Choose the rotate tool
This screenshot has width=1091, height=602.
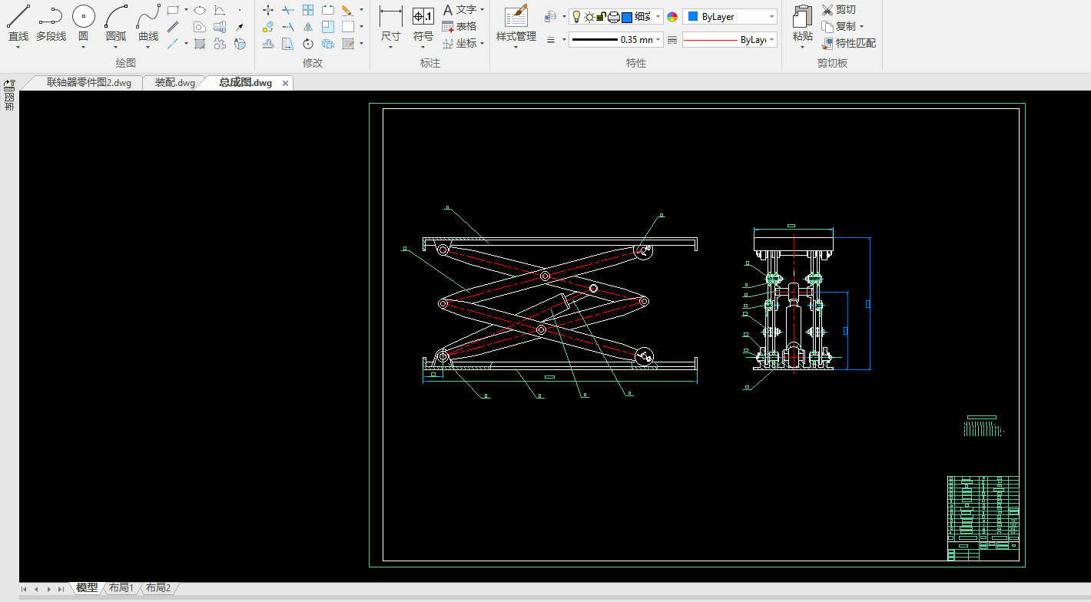point(308,44)
